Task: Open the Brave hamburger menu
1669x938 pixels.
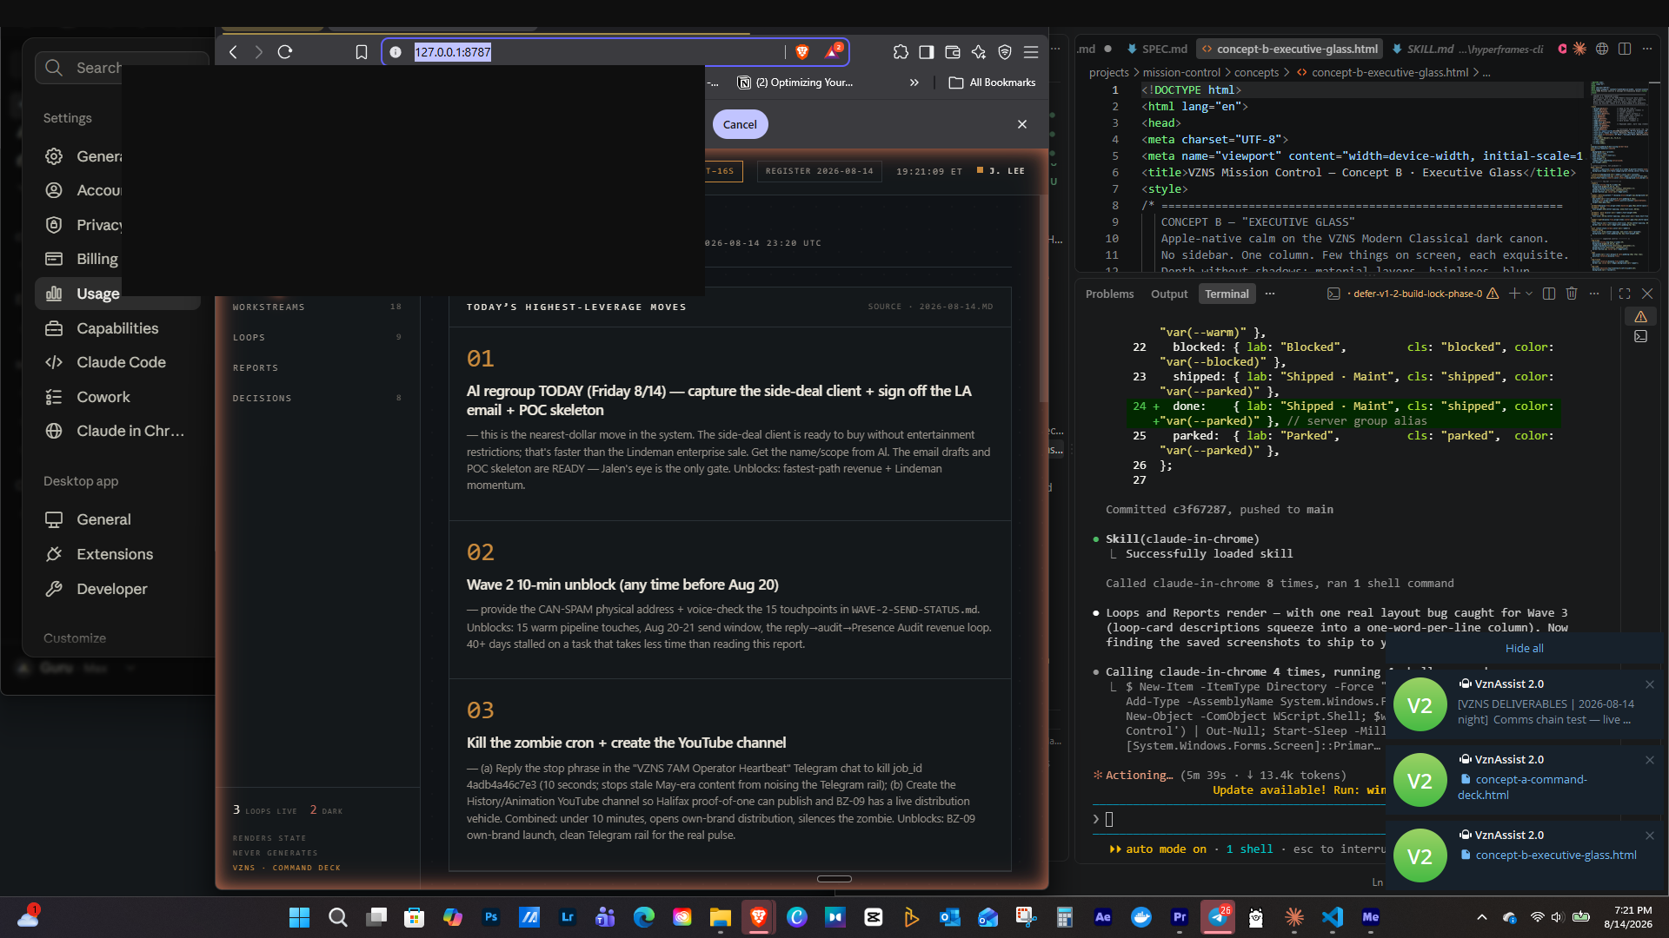Action: (1031, 52)
